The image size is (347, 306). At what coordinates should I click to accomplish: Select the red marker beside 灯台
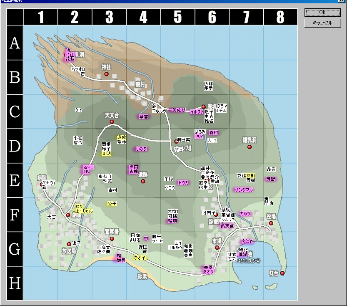coord(282,273)
